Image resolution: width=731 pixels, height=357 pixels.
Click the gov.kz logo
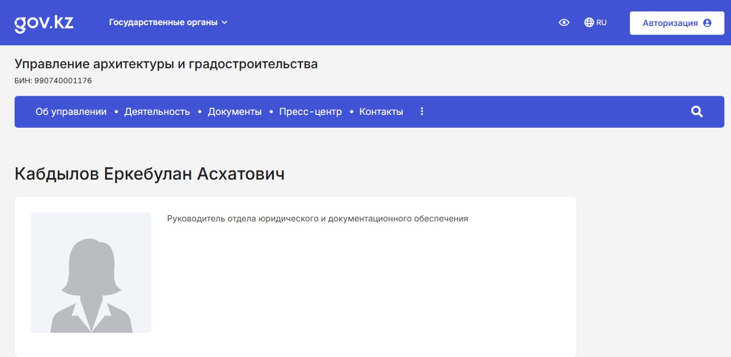[44, 23]
